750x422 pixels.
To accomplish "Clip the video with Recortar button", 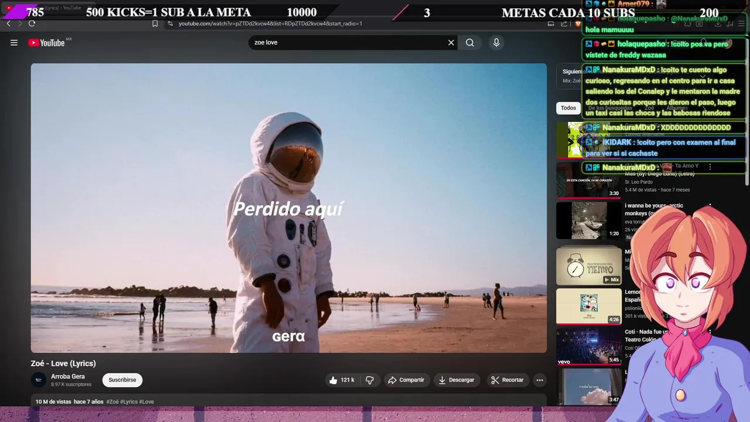I will [507, 380].
